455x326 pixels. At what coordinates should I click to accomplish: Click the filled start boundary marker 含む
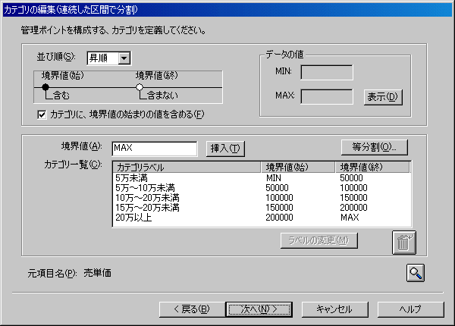click(45, 86)
